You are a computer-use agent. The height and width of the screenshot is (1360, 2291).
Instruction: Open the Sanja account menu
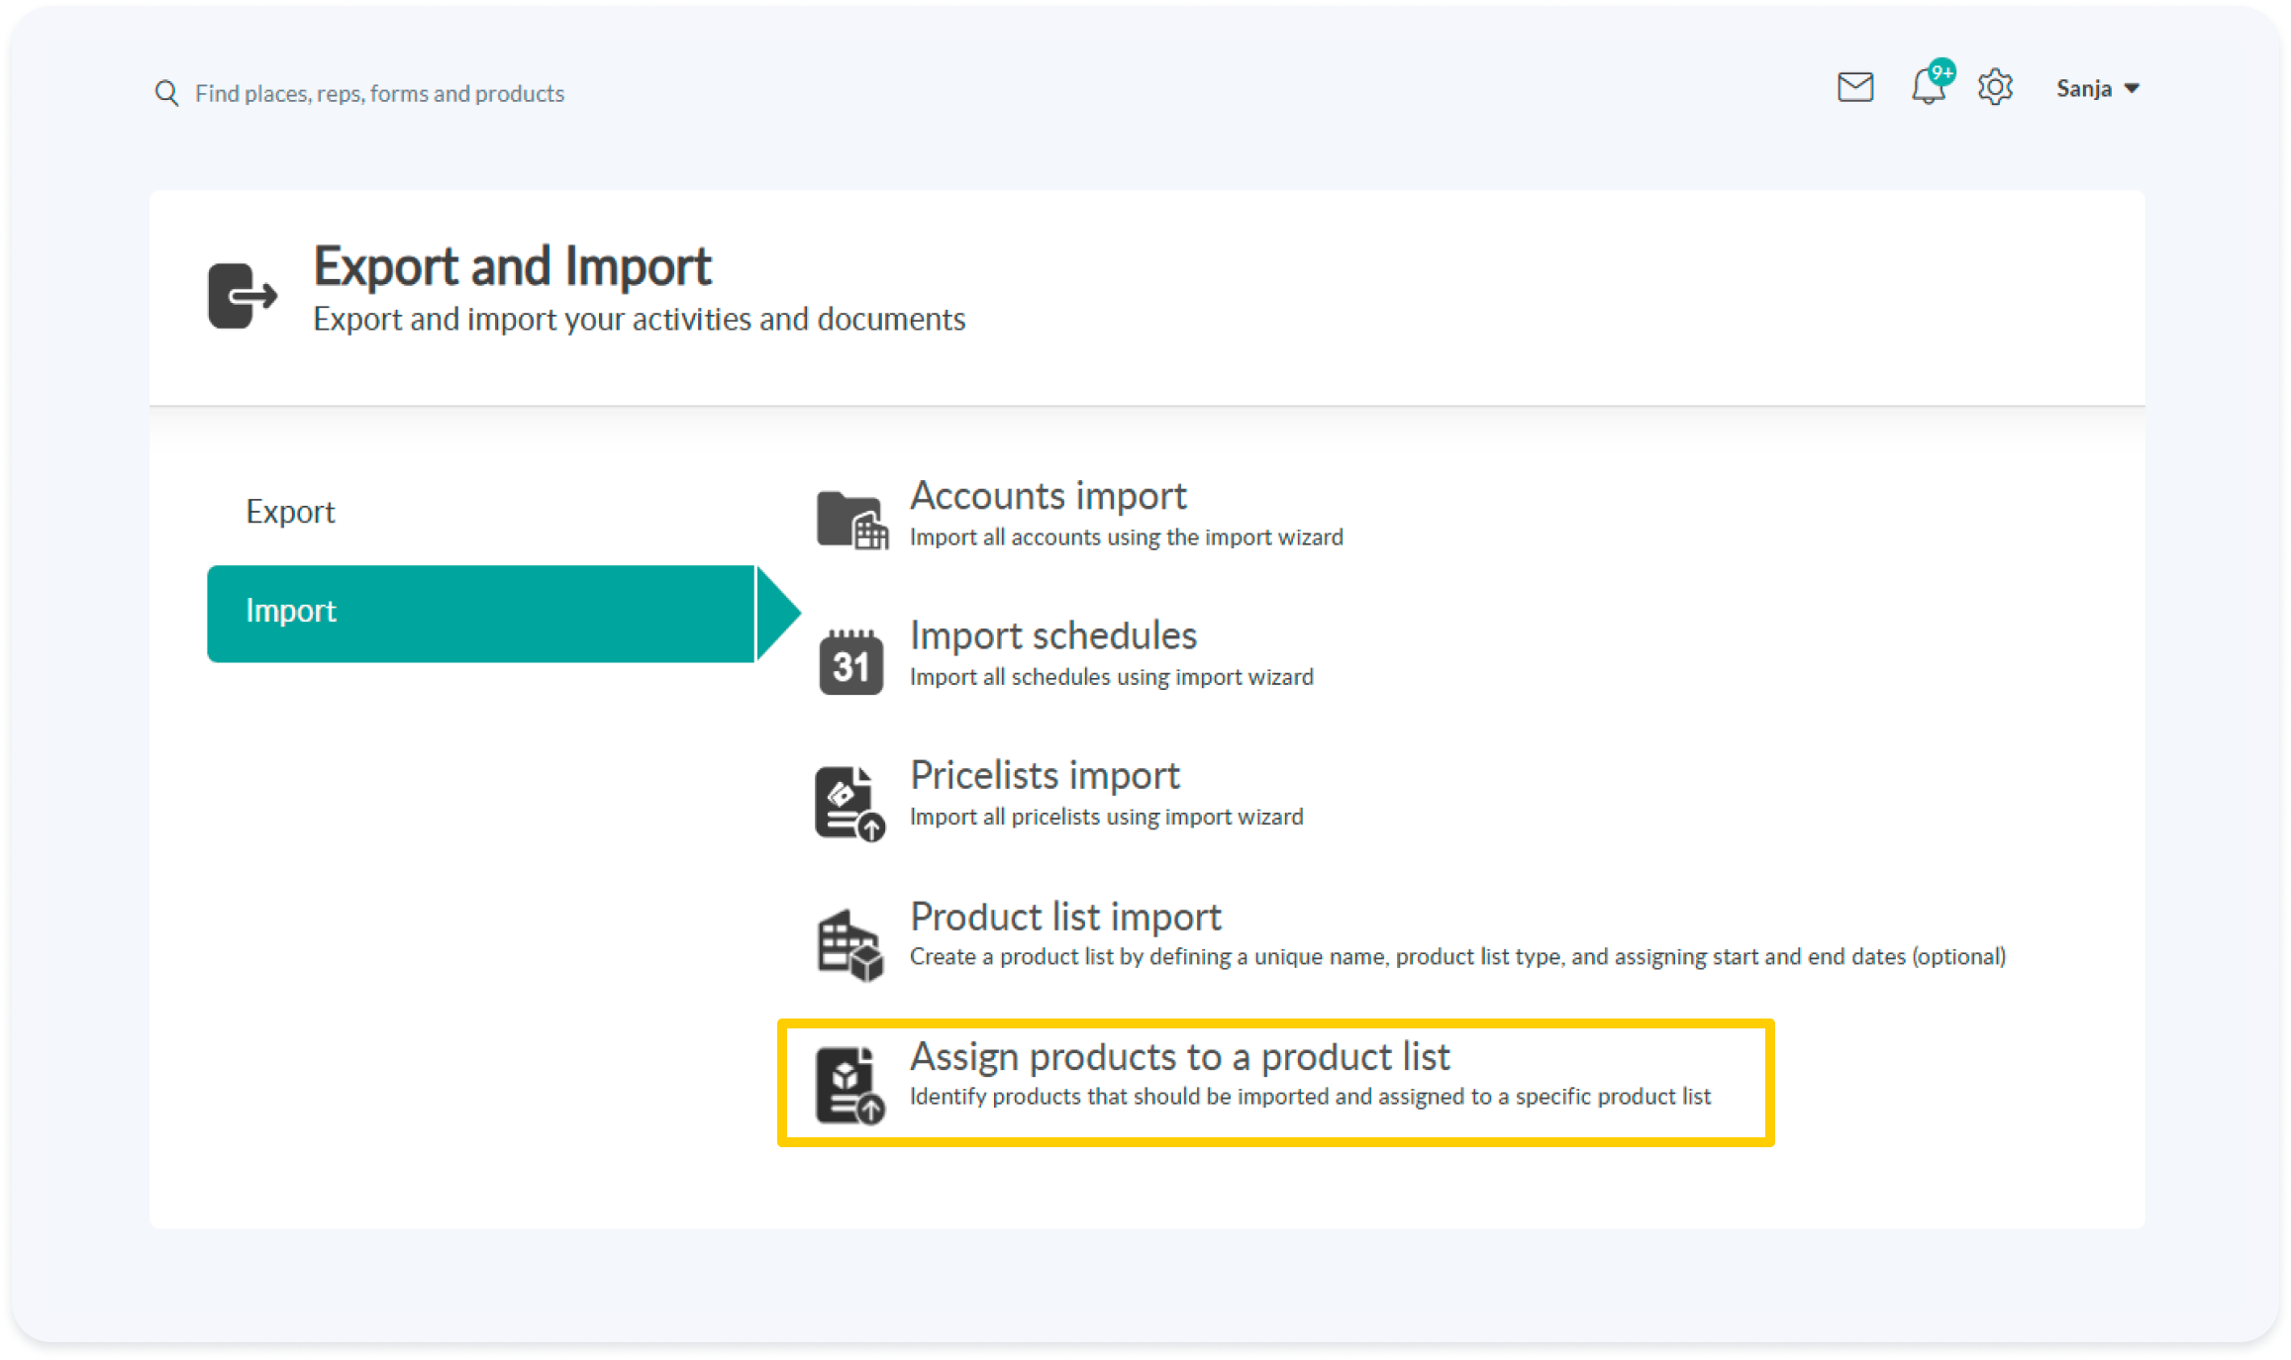point(2084,89)
